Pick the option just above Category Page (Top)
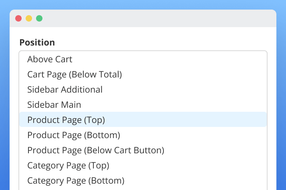Viewport: 286px width, 190px height. 96,150
